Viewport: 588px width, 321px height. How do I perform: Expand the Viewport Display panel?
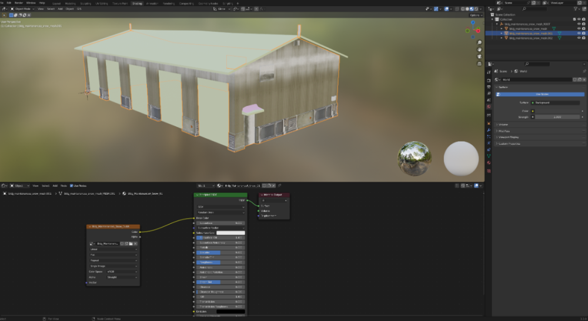[510, 137]
